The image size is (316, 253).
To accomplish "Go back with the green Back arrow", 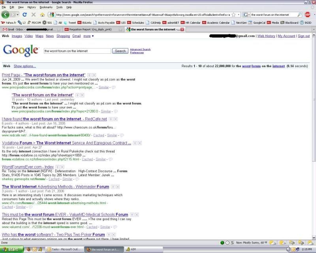I will point(6,15).
